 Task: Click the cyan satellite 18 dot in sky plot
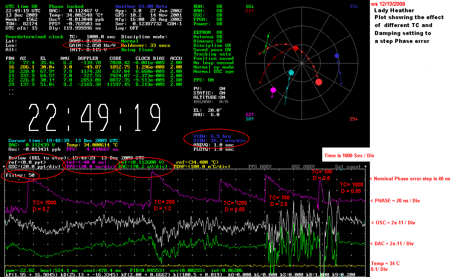(x=292, y=73)
